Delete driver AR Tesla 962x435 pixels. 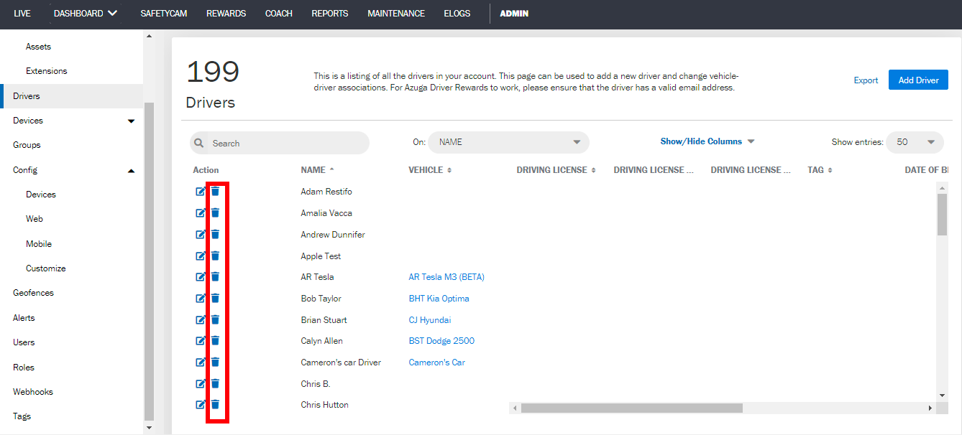[215, 277]
